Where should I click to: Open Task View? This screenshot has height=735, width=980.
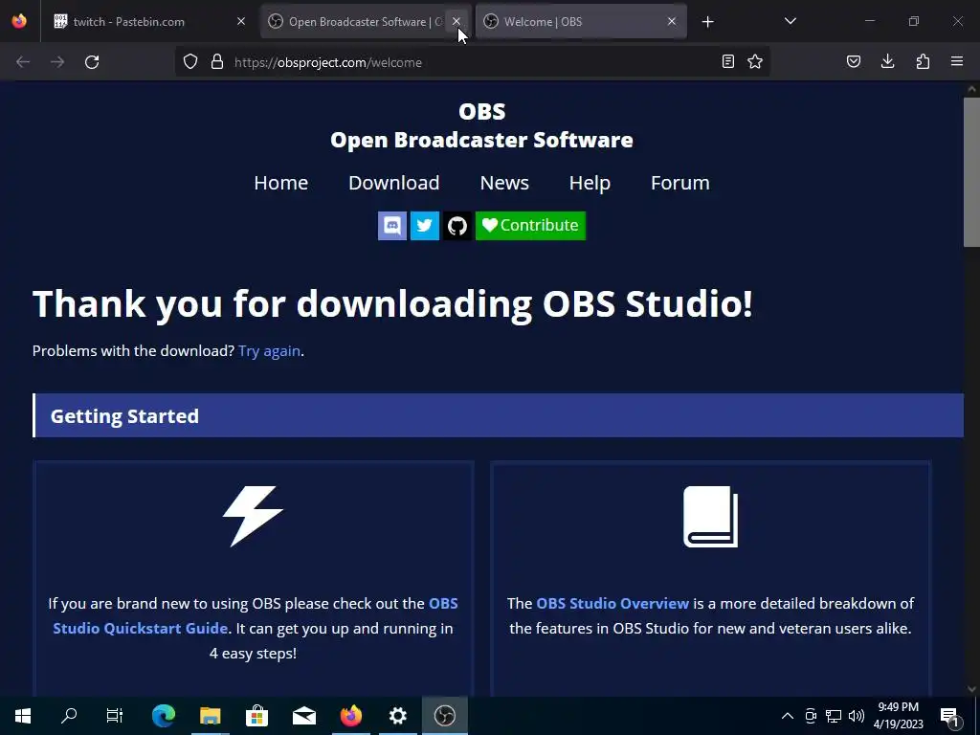click(115, 716)
